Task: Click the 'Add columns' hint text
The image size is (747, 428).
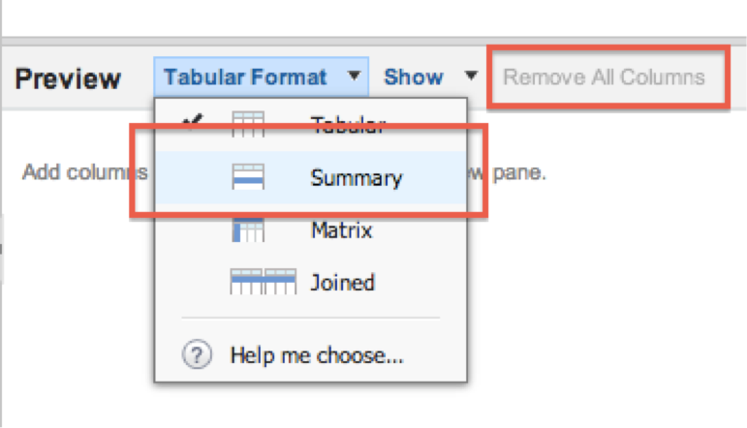Action: [x=84, y=172]
